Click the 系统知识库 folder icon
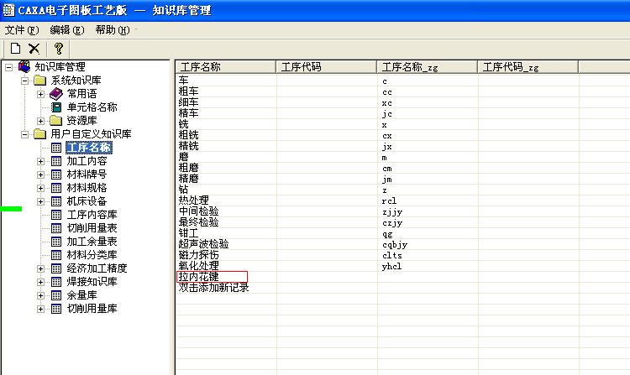 [39, 81]
